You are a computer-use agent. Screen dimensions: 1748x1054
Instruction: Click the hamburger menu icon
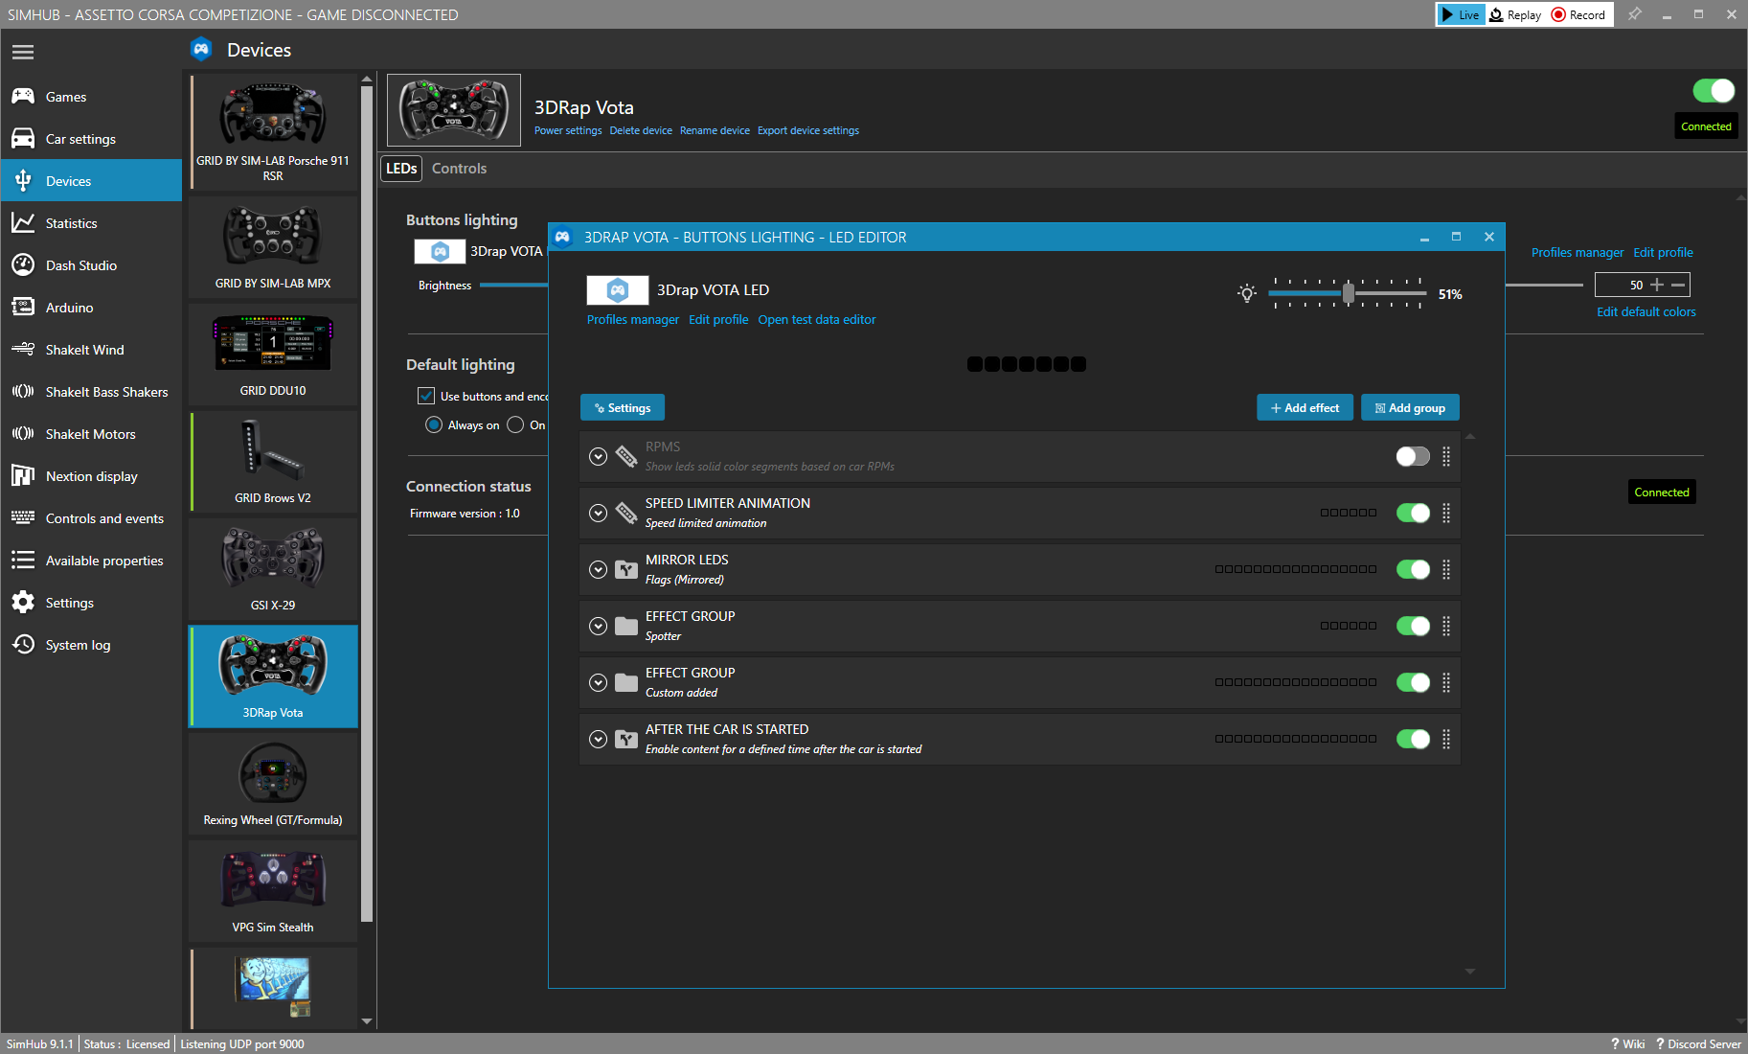point(23,52)
